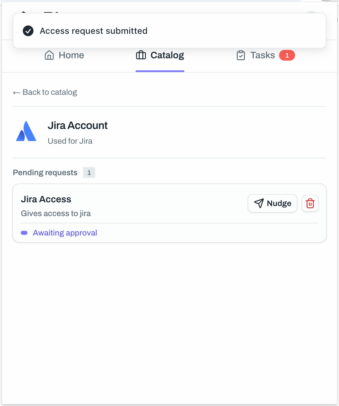This screenshot has height=406, width=339.
Task: Click the Nudge button
Action: 272,203
